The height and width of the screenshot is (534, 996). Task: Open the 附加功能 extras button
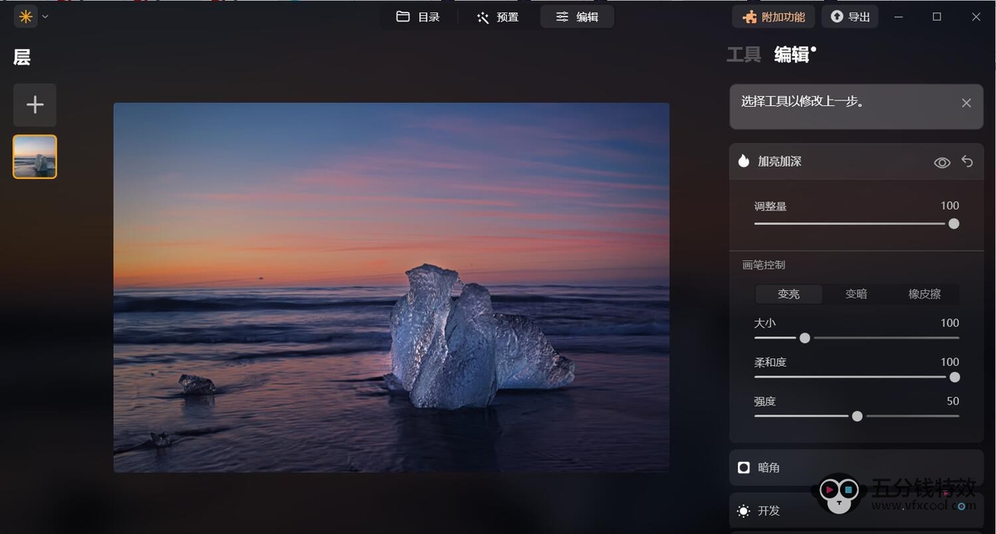[774, 17]
